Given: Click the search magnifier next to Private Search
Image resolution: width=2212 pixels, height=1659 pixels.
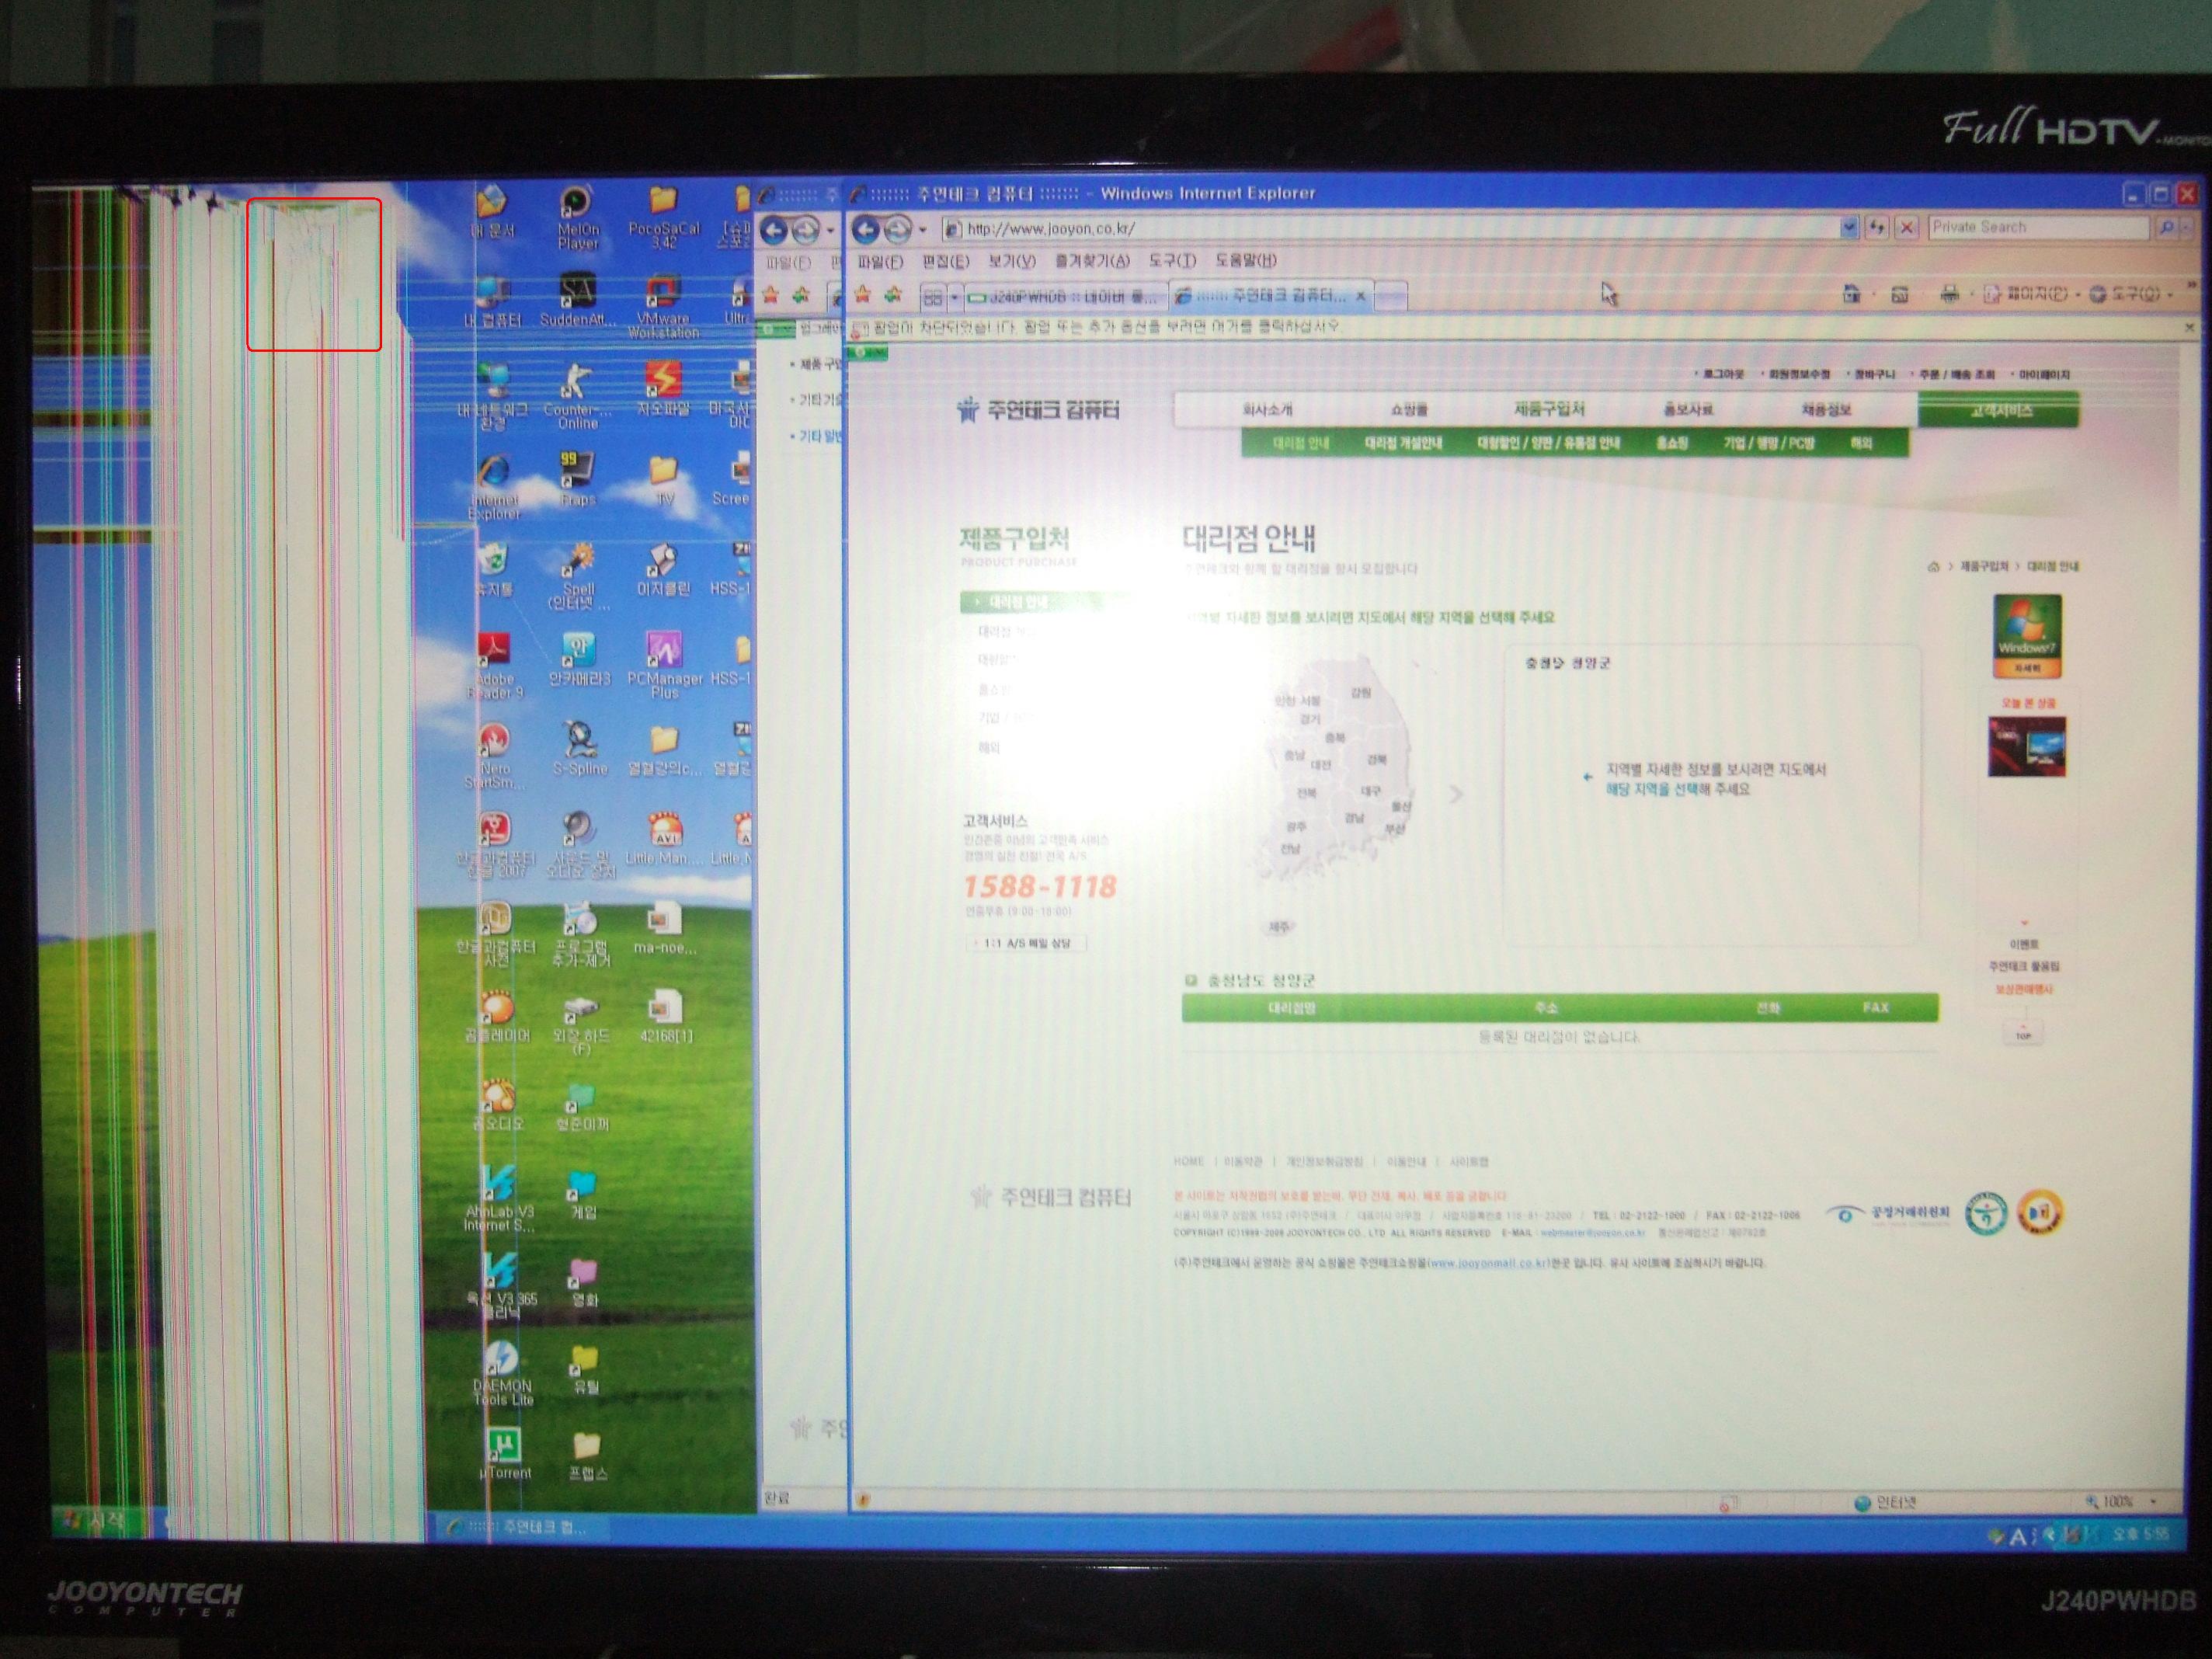Looking at the screenshot, I should pos(2166,228).
